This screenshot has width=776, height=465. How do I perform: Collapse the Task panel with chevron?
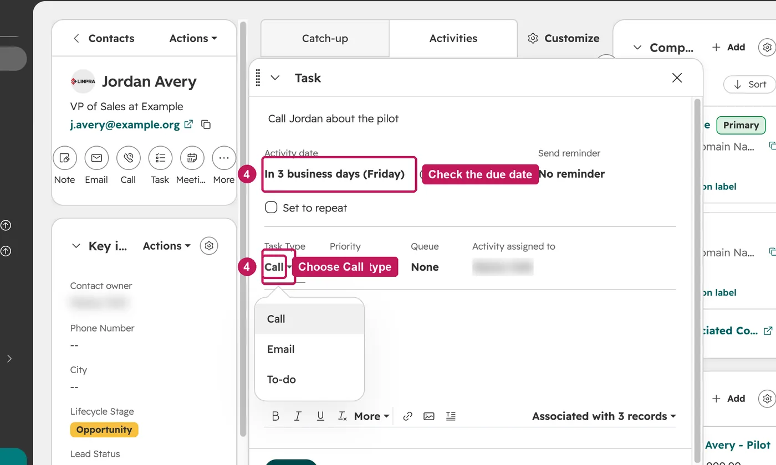275,78
